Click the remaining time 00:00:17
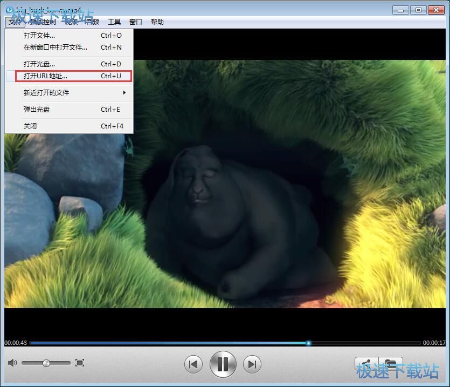This screenshot has height=387, width=450. pyautogui.click(x=434, y=343)
